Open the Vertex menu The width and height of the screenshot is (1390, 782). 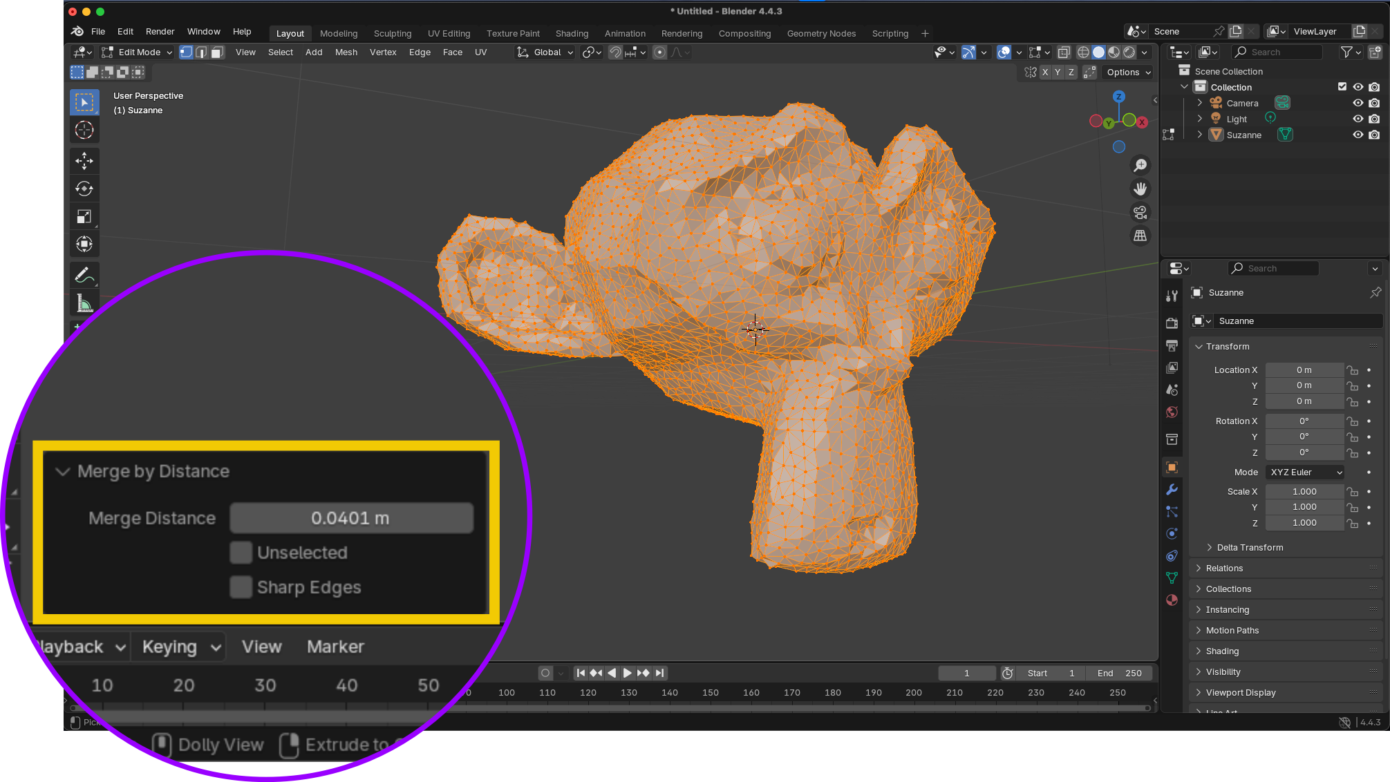tap(383, 53)
